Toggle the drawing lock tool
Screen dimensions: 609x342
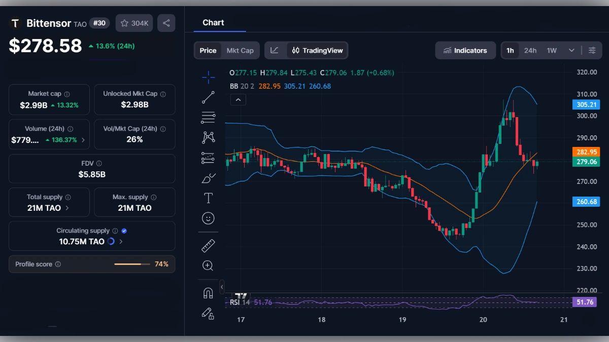tap(208, 314)
